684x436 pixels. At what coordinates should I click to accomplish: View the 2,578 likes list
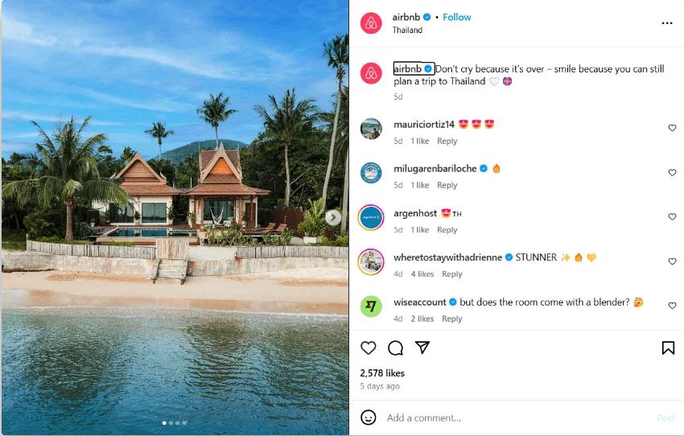pyautogui.click(x=382, y=373)
